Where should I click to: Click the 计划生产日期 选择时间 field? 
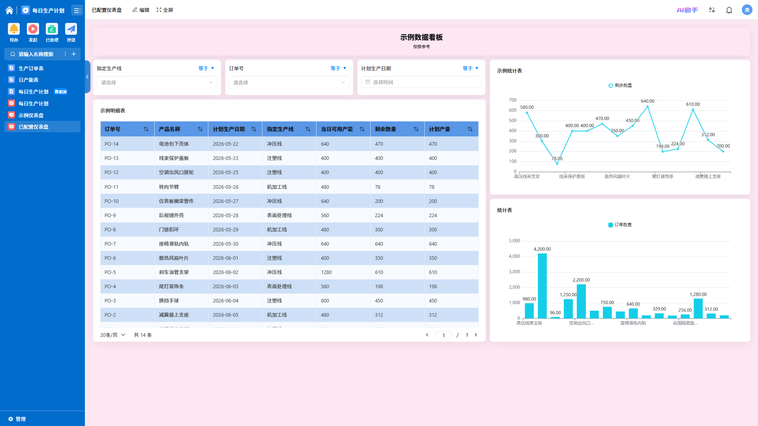(421, 82)
